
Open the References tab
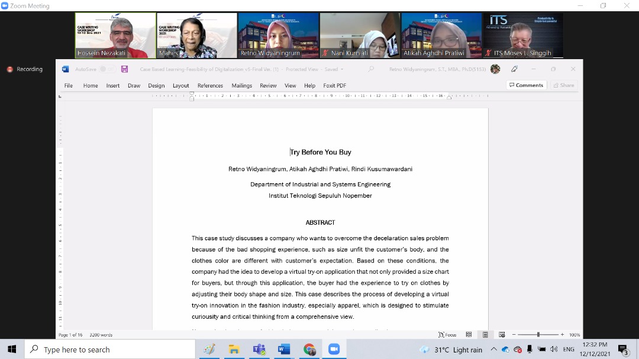tap(210, 86)
